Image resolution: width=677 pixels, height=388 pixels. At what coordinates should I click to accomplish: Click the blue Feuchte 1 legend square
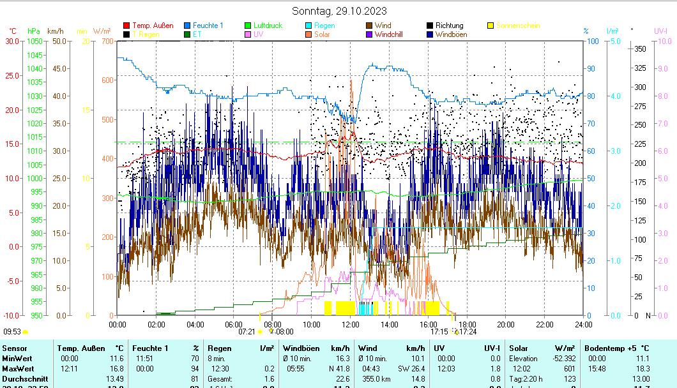pos(187,26)
